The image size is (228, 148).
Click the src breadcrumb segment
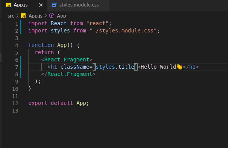click(x=11, y=16)
